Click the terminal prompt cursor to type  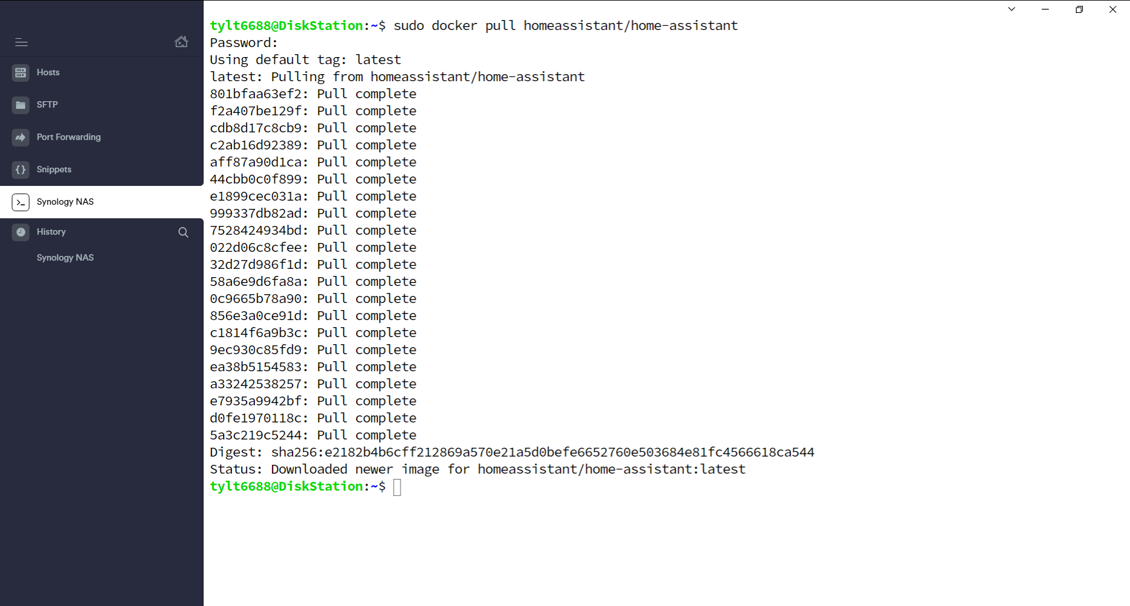397,487
